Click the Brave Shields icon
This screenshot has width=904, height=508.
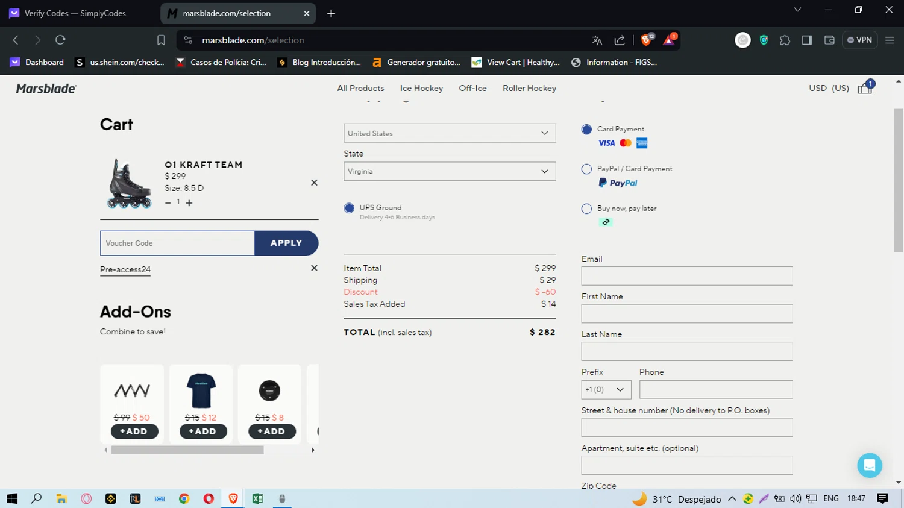647,40
